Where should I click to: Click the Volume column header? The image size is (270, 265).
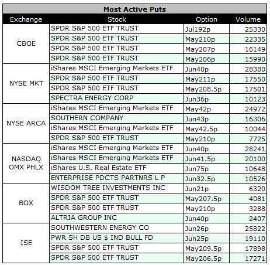pyautogui.click(x=248, y=19)
